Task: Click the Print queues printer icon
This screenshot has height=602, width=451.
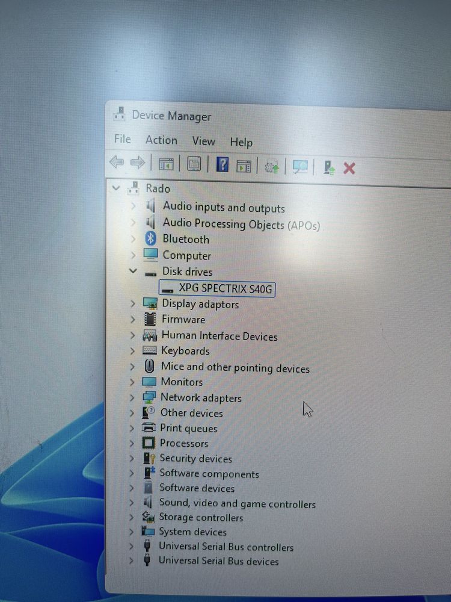Action: point(149,427)
